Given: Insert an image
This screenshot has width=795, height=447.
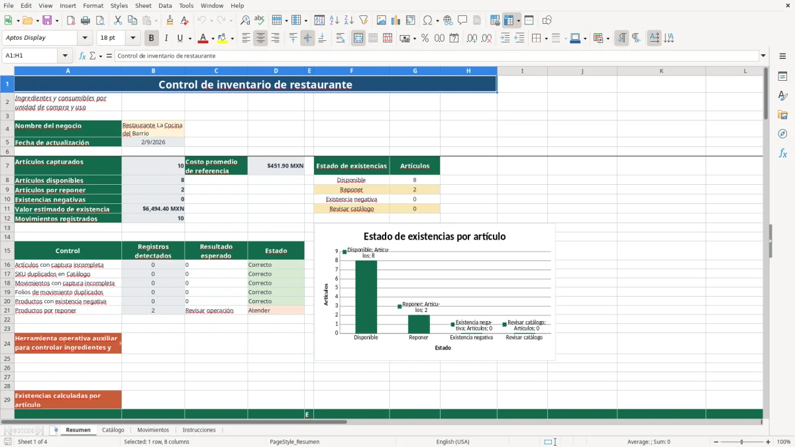Looking at the screenshot, I should tap(382, 21).
